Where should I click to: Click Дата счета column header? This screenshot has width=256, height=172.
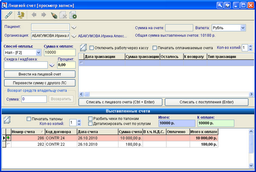point(98,132)
